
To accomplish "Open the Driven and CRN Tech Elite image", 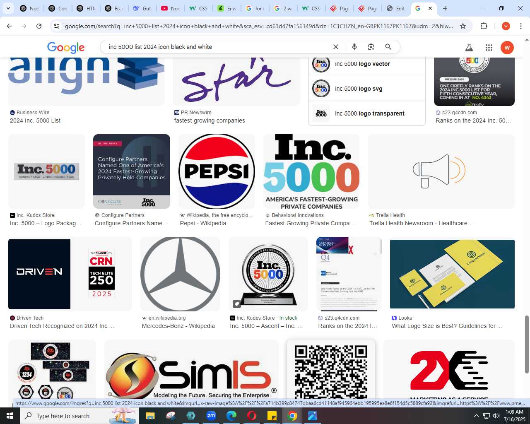I will (x=70, y=274).
